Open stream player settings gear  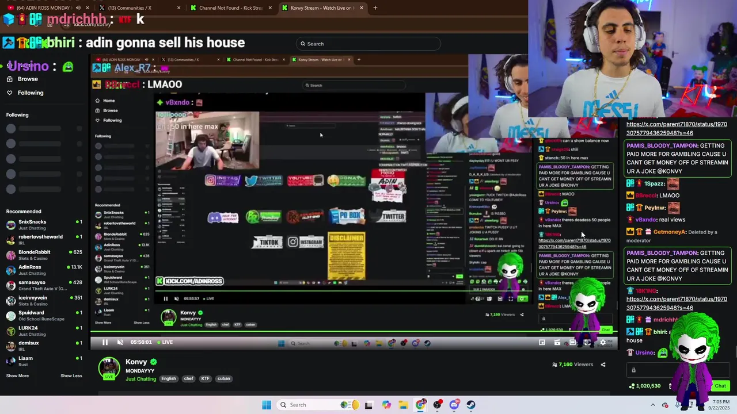pyautogui.click(x=603, y=342)
